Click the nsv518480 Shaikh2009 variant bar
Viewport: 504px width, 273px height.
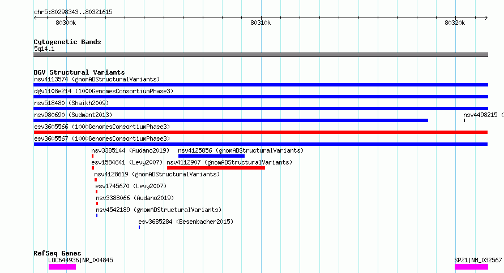click(260, 109)
